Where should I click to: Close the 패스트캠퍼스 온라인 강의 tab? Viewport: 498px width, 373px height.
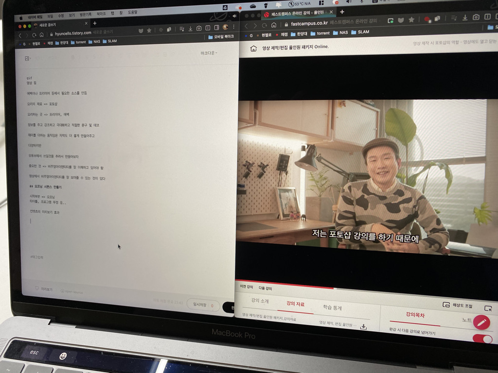pos(331,12)
